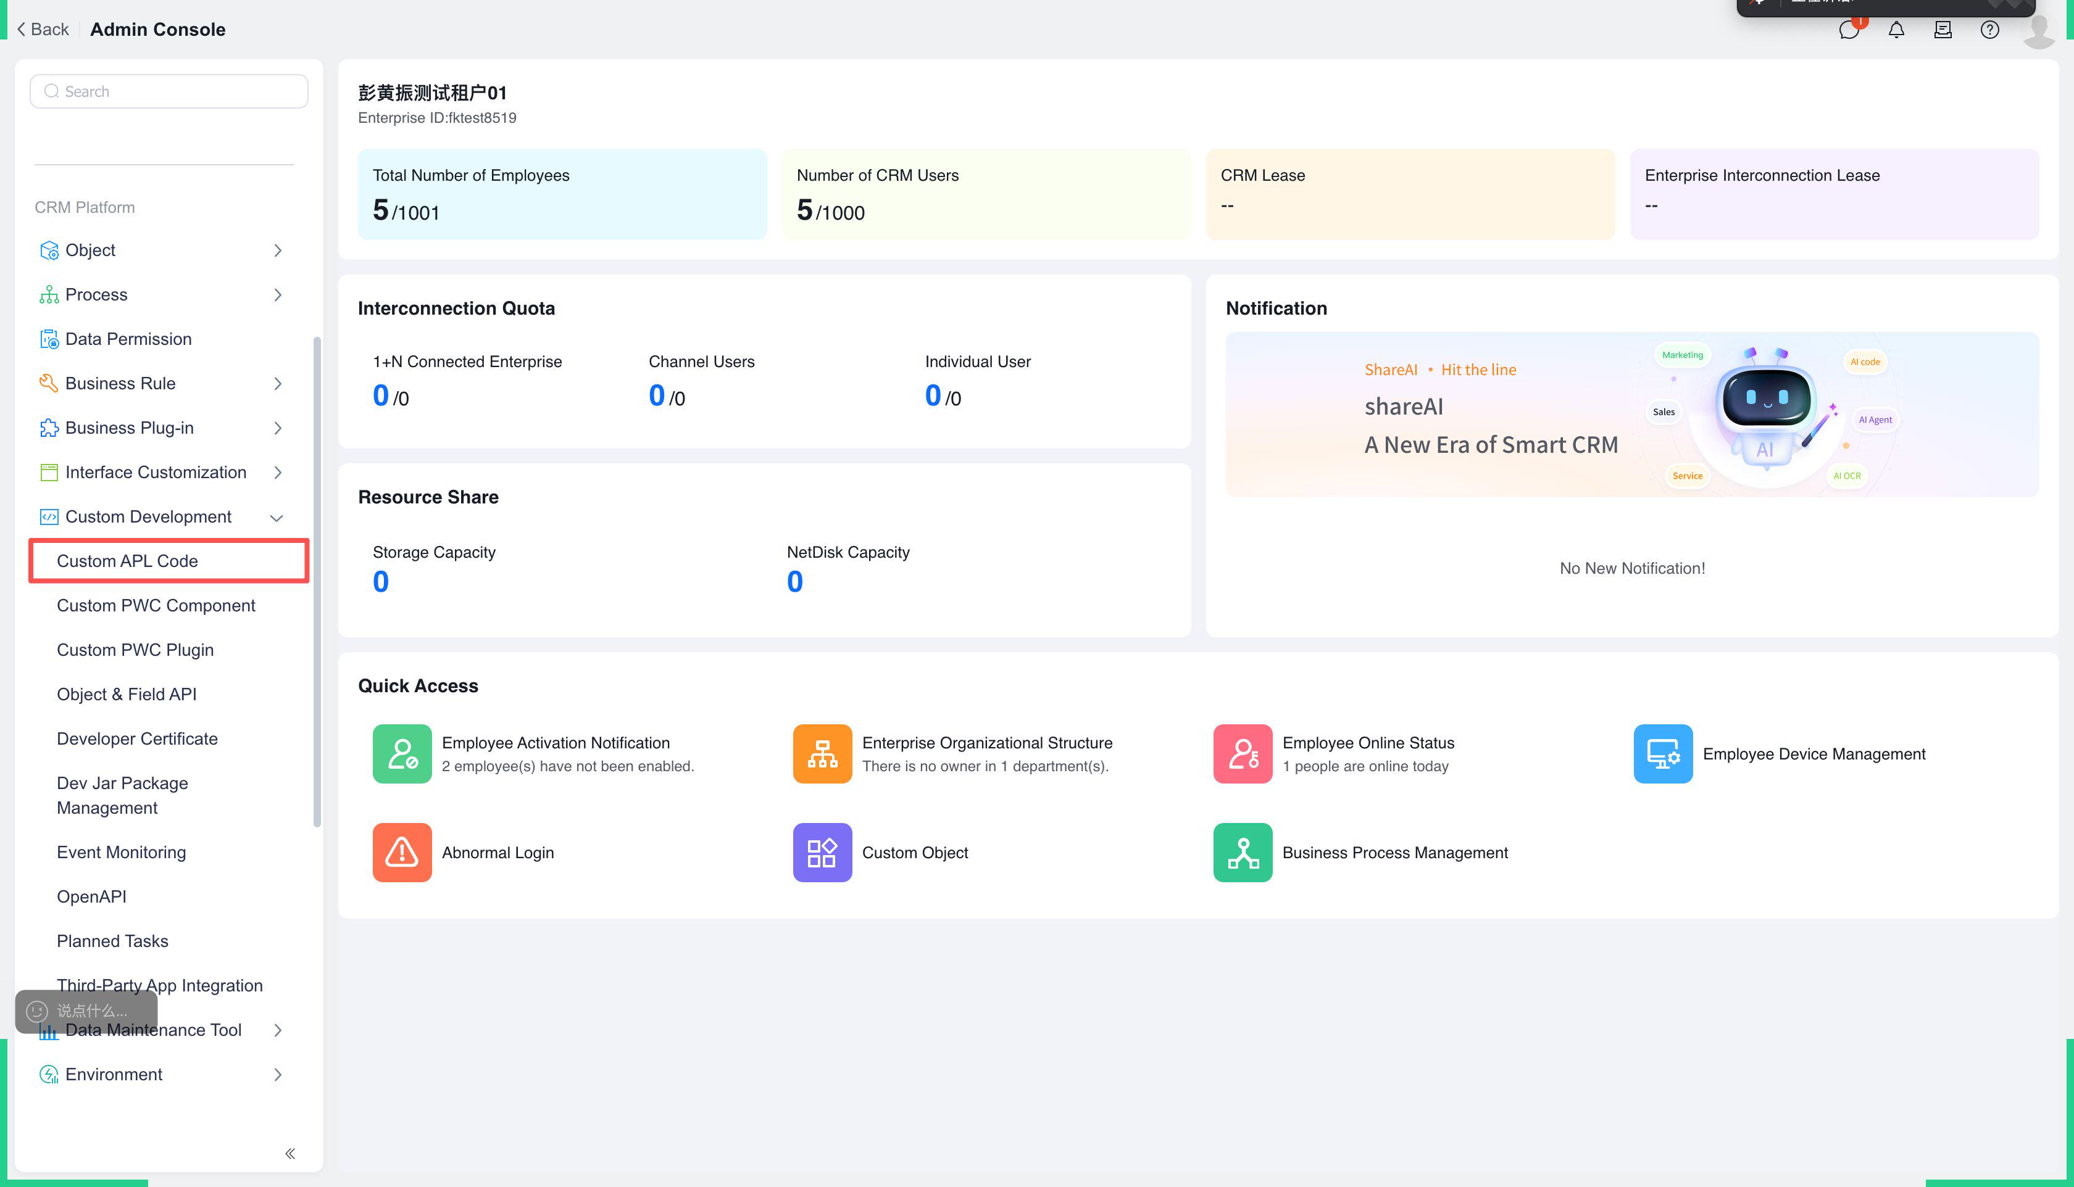Open Employee Activation Notification green icon
Image resolution: width=2074 pixels, height=1187 pixels.
[x=402, y=753]
